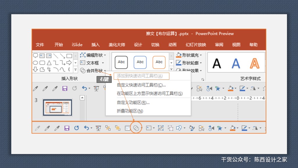Screen dimensions: 298x168
Task: Click Add Animation star in bottom toolbar
Action: click(x=220, y=128)
